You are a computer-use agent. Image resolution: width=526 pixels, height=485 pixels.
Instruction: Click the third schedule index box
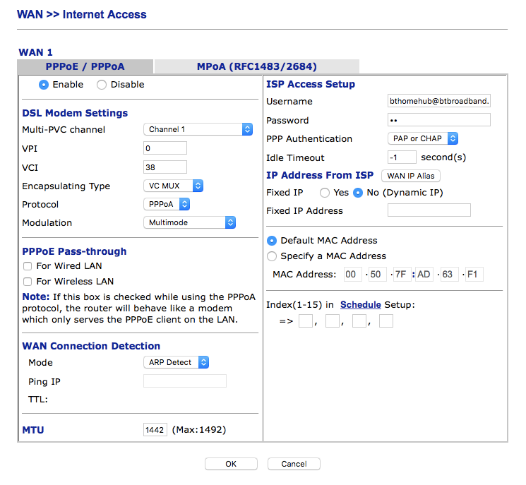click(x=359, y=321)
